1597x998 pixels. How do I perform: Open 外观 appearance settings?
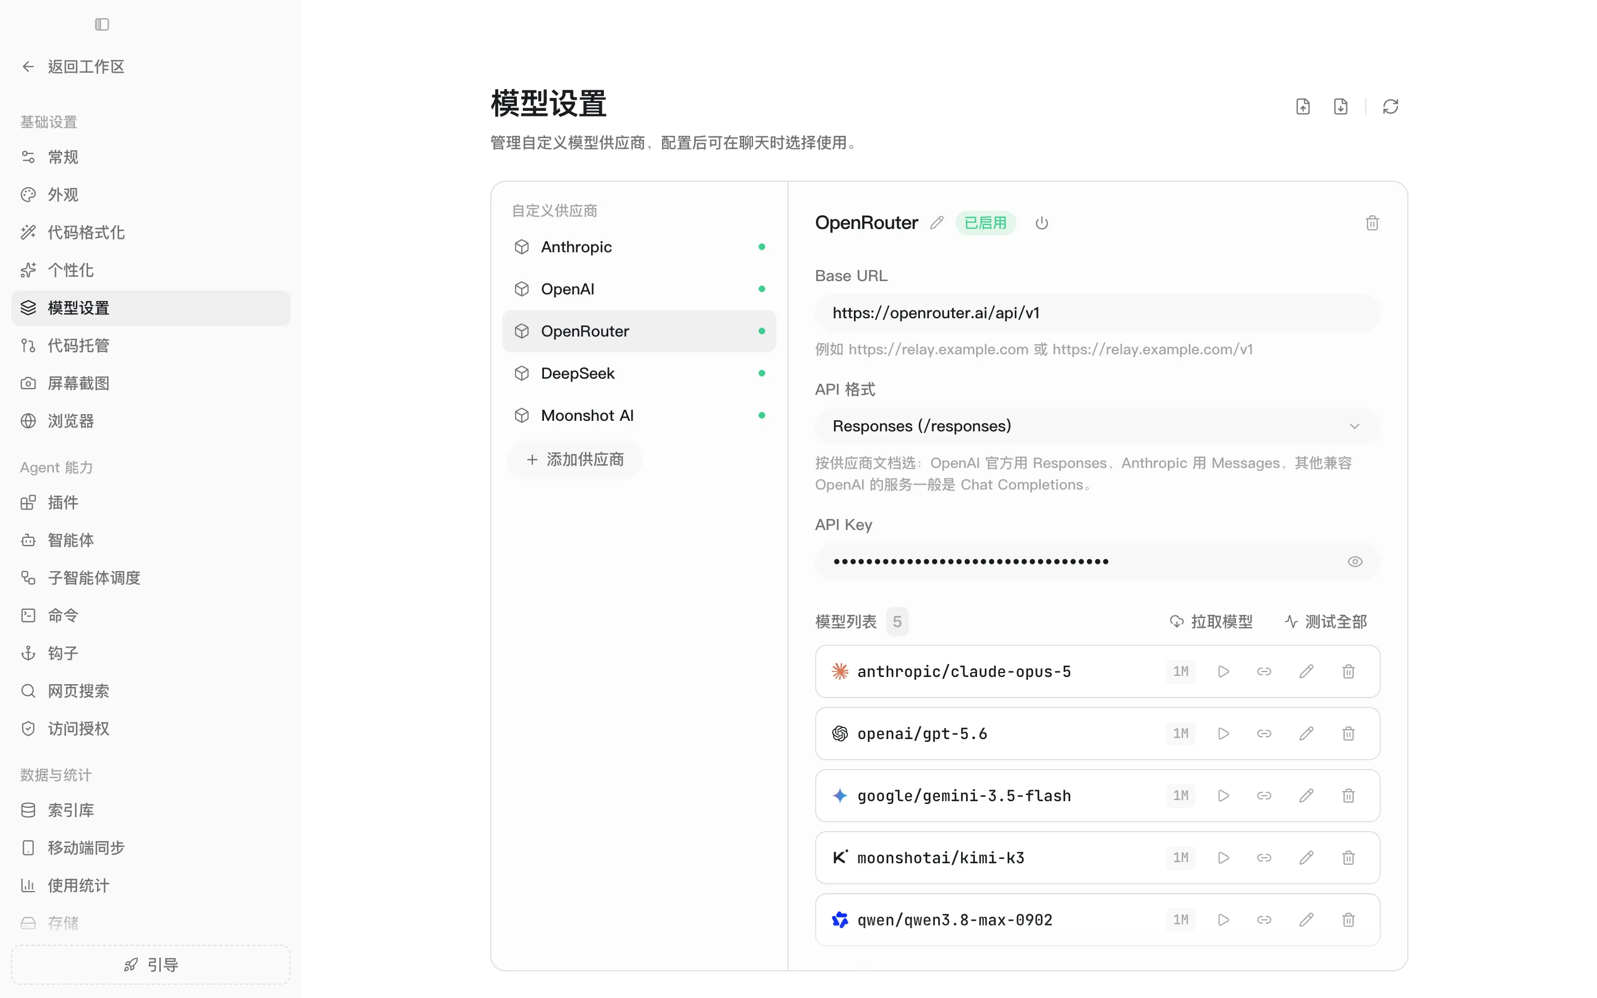(150, 195)
